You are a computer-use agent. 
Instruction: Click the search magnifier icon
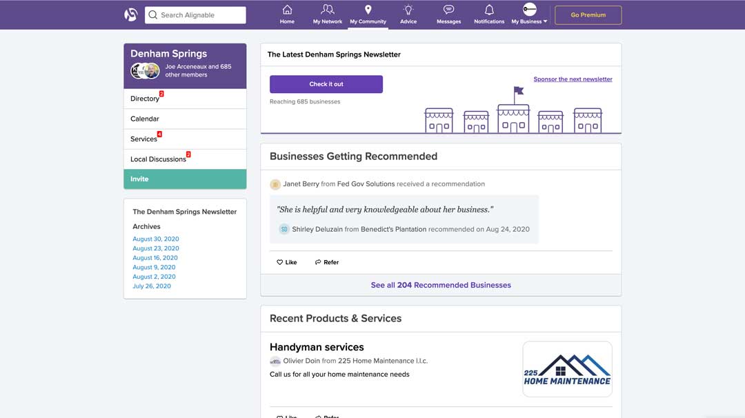click(x=153, y=14)
